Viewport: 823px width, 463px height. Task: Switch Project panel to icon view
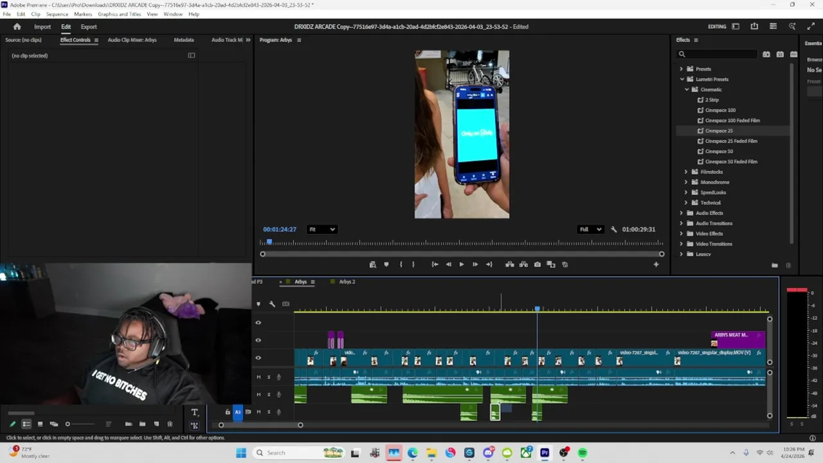point(40,424)
